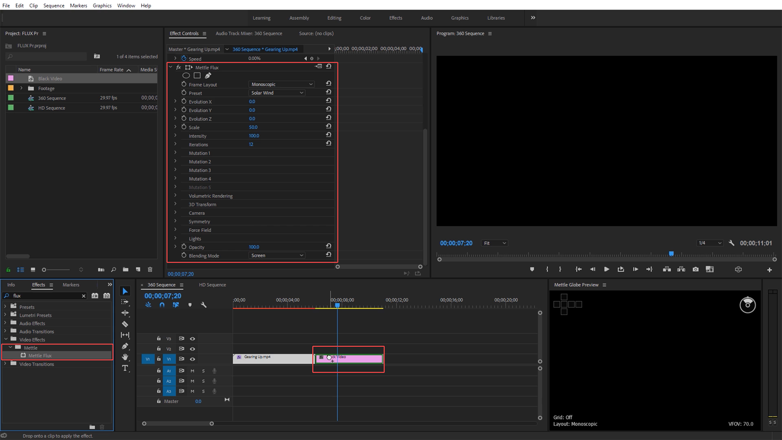Open the Preset Solar Wind dropdown
The height and width of the screenshot is (440, 782).
point(277,93)
